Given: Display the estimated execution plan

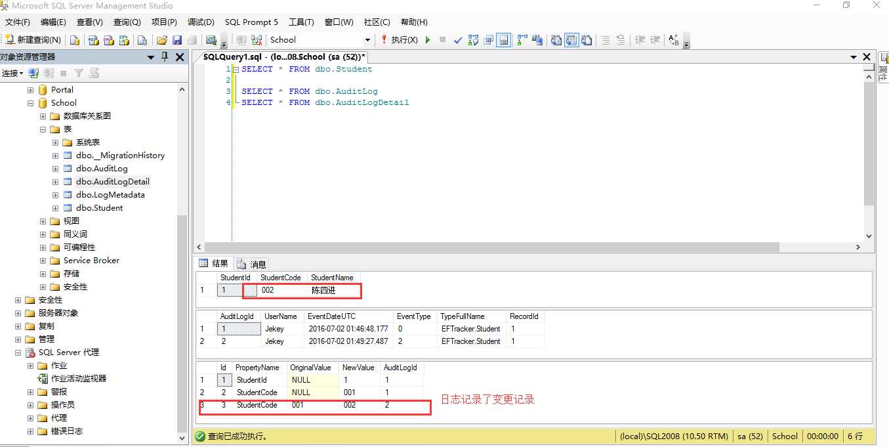Looking at the screenshot, I should click(473, 40).
